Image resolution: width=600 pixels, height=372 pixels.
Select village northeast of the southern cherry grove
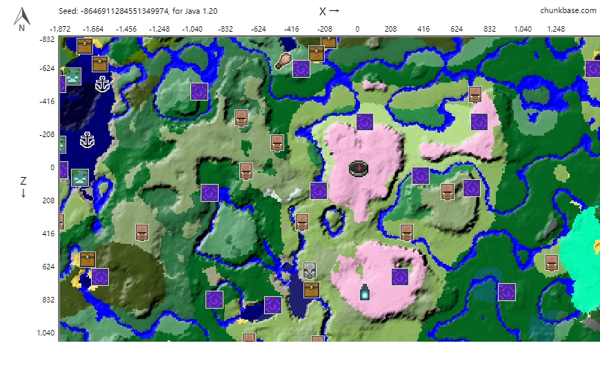tap(406, 232)
